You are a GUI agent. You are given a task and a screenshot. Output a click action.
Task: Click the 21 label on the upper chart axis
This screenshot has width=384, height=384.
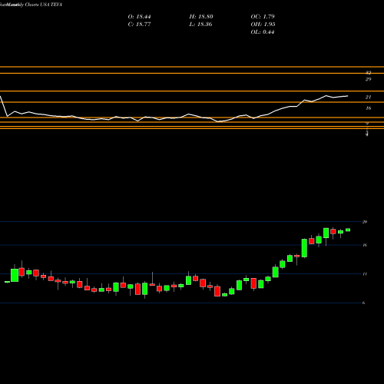coord(368,97)
